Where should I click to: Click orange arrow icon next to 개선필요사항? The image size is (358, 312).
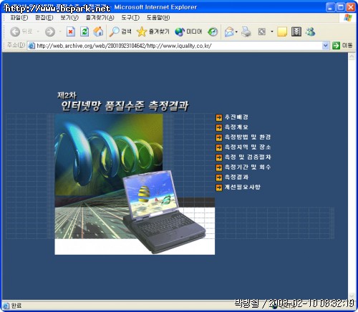click(219, 187)
